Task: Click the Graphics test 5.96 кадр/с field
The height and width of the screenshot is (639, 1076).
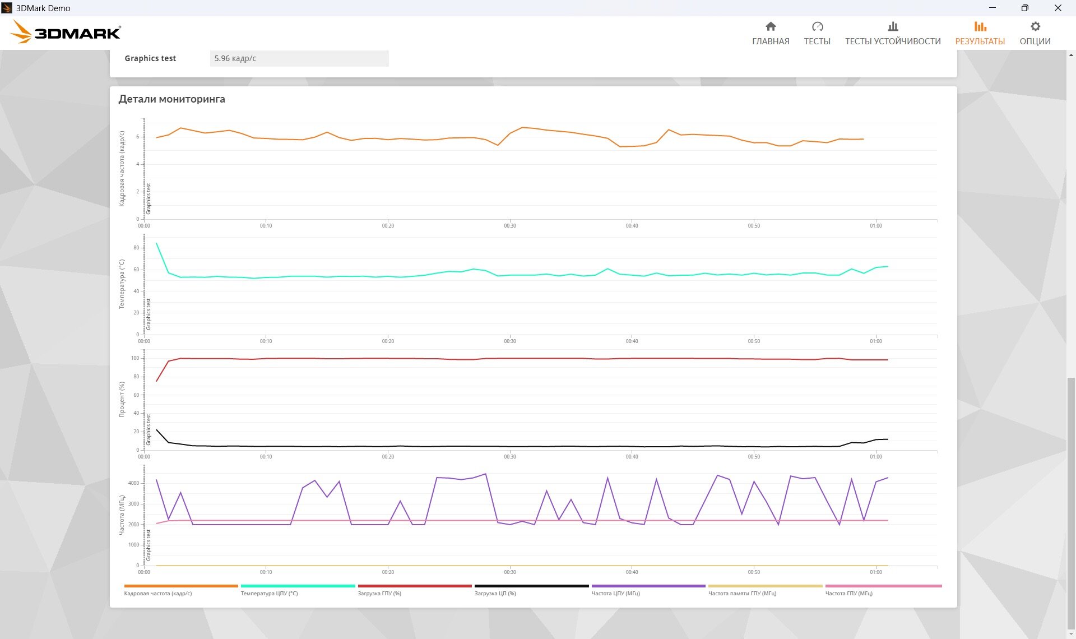Action: point(299,58)
